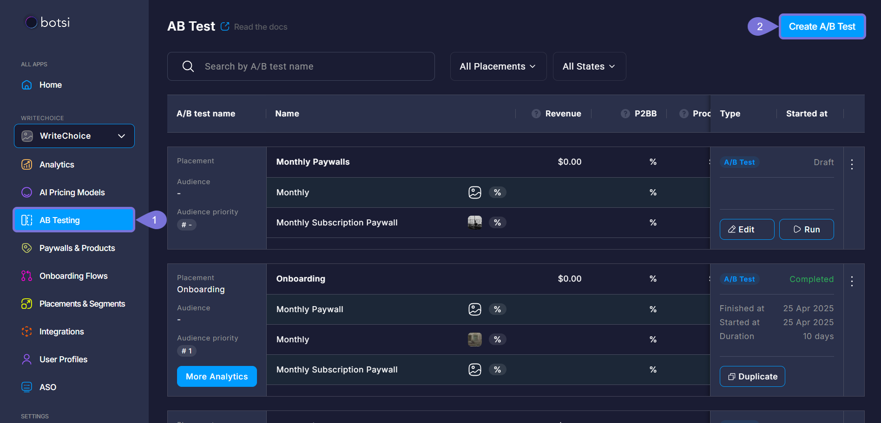The height and width of the screenshot is (423, 881).
Task: Click the Monthly Subscription Paywall thumbnail in draft test
Action: coord(474,223)
